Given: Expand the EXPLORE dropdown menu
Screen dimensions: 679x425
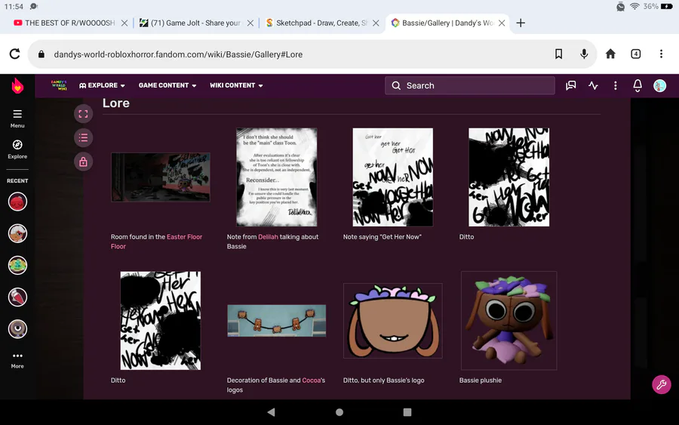Looking at the screenshot, I should (102, 85).
